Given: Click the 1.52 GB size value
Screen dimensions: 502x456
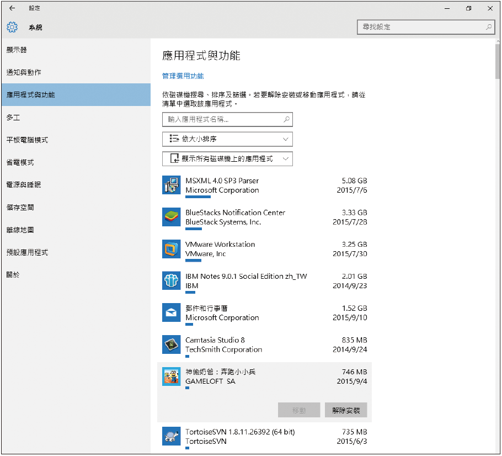Looking at the screenshot, I should click(x=354, y=308).
